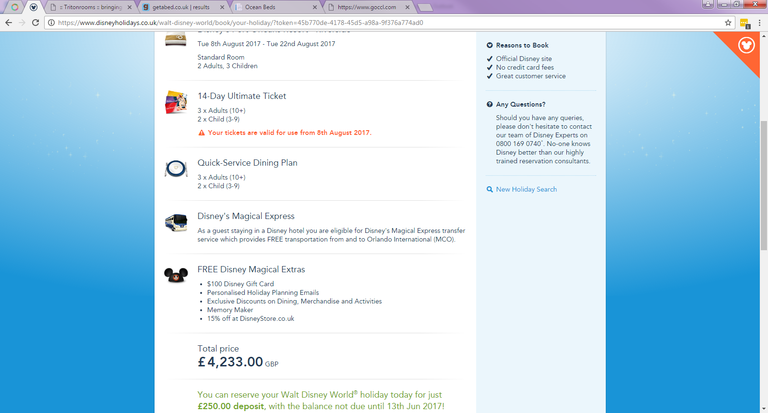Close the Tritonrooms tab
Viewport: 768px width, 413px height.
[130, 7]
